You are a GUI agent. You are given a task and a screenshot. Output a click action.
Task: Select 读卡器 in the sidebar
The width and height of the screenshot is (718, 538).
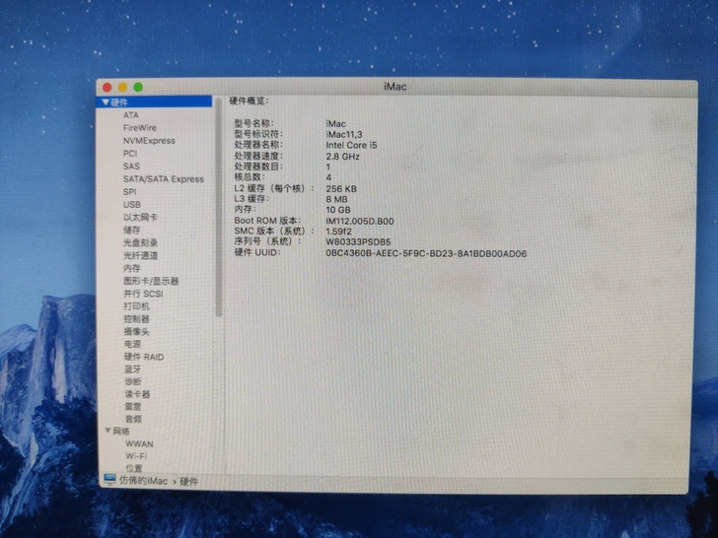pos(137,394)
